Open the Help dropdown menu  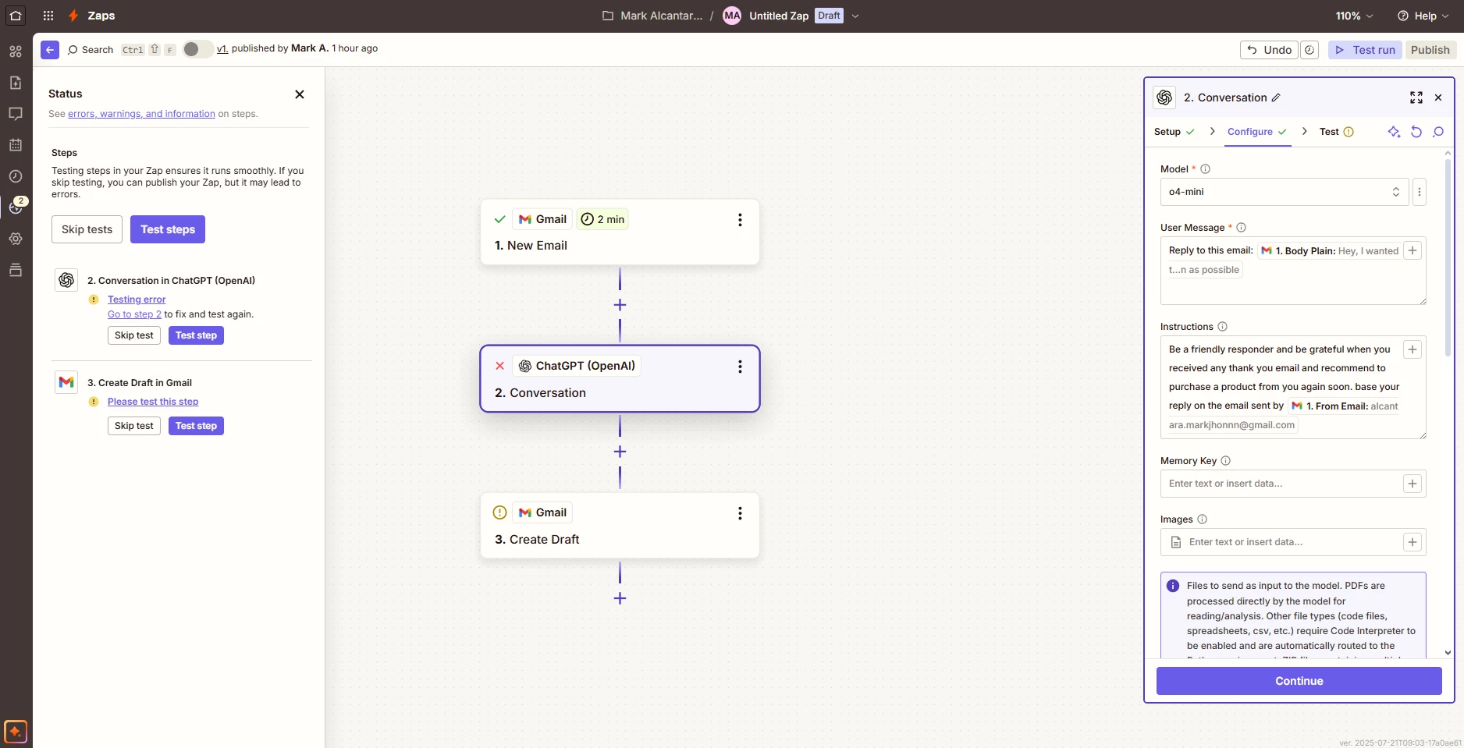[x=1423, y=16]
